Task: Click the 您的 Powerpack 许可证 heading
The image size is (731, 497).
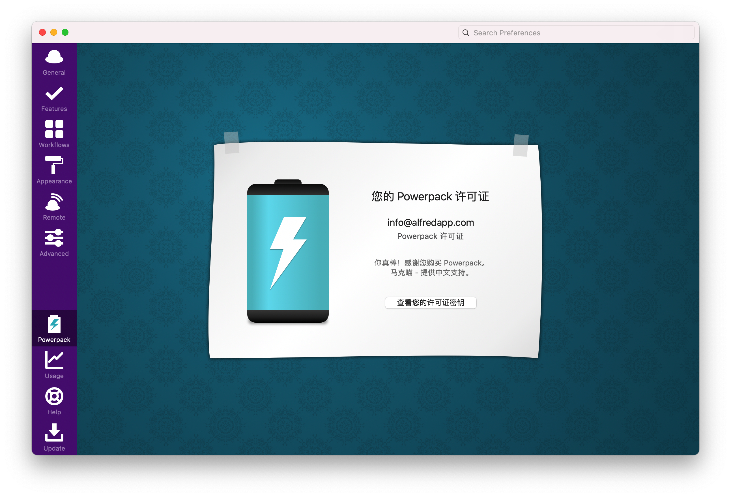Action: click(430, 196)
